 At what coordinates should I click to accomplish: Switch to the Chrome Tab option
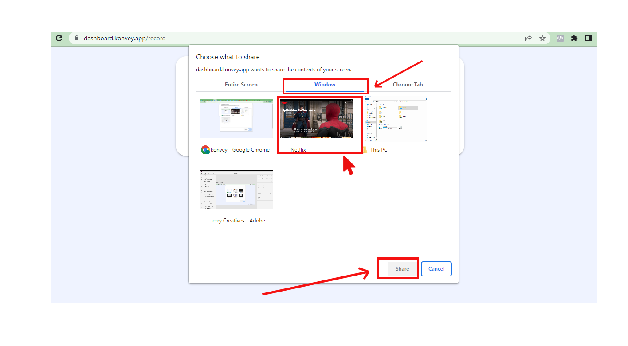click(408, 85)
